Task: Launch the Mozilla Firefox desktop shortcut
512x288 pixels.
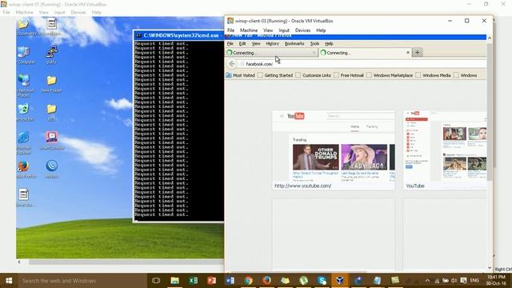Action: click(x=24, y=169)
